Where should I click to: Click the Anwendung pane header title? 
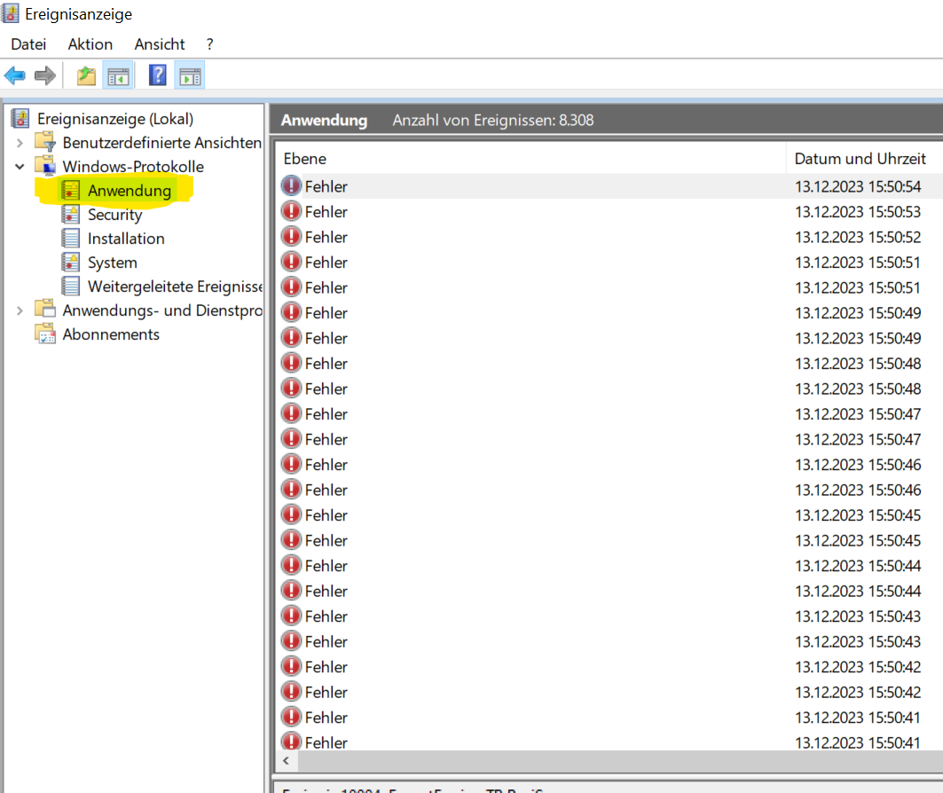tap(324, 121)
